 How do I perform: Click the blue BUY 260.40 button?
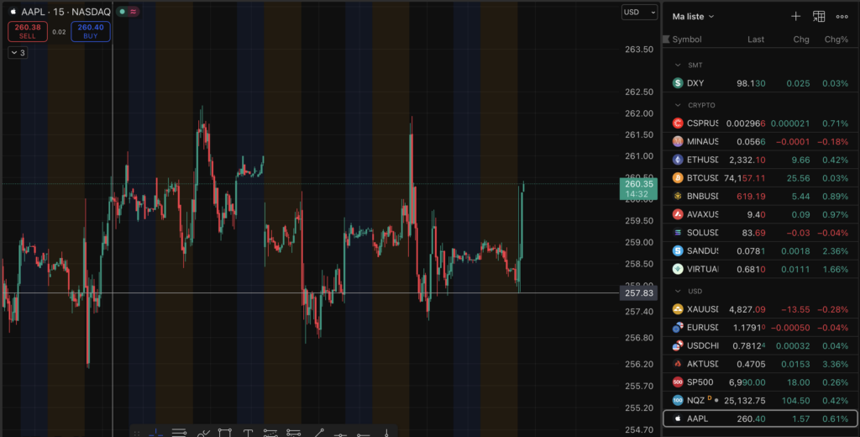(91, 32)
